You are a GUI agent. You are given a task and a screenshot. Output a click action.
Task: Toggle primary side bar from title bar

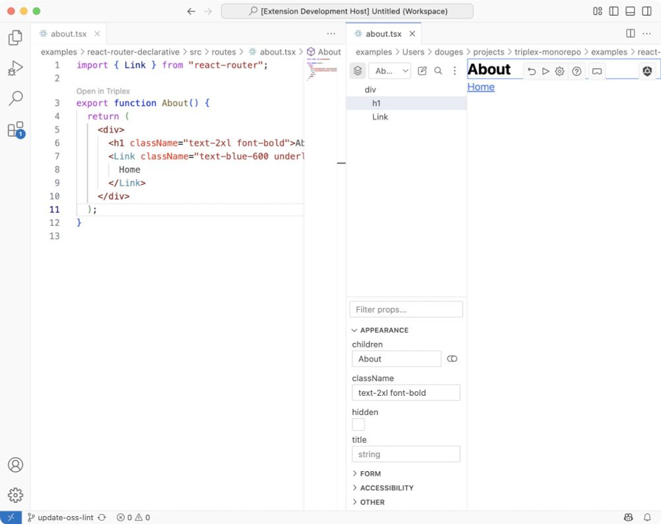click(614, 11)
